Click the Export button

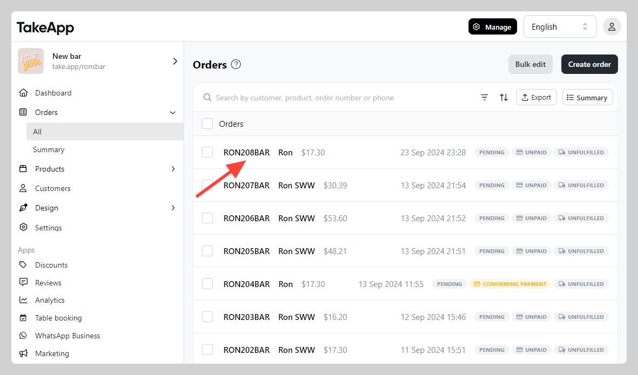coord(537,97)
